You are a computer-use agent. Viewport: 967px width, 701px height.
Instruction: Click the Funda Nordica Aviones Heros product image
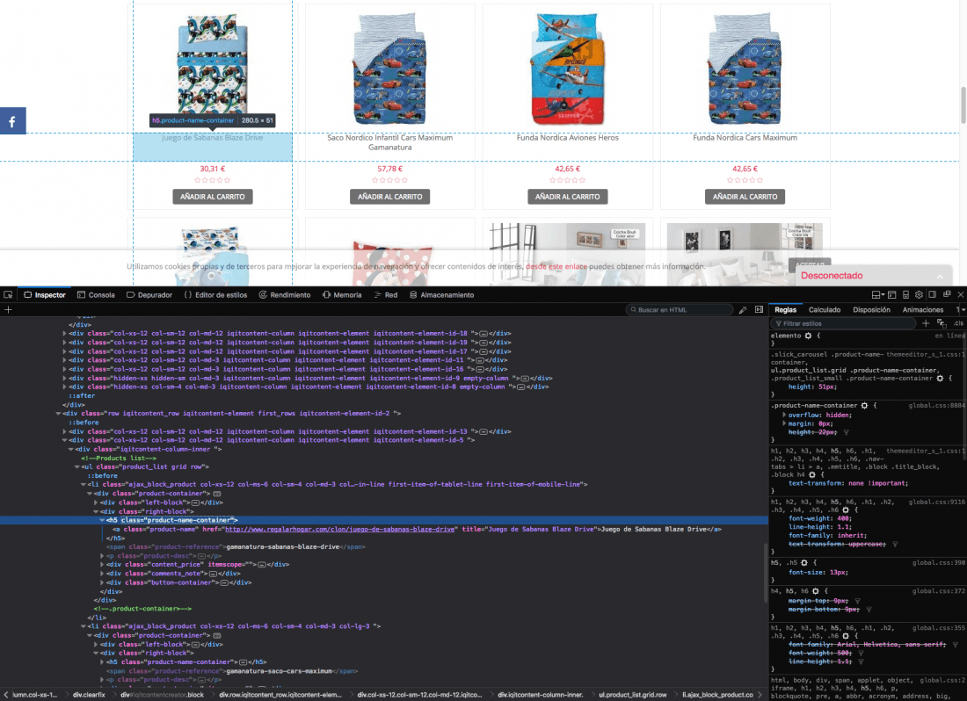(x=567, y=69)
